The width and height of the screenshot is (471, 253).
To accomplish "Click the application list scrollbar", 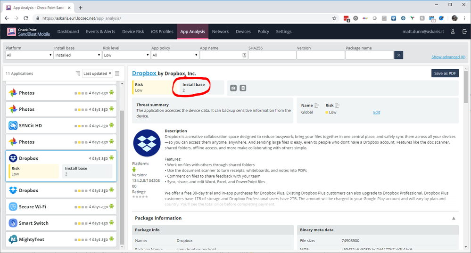I will pyautogui.click(x=122, y=177).
